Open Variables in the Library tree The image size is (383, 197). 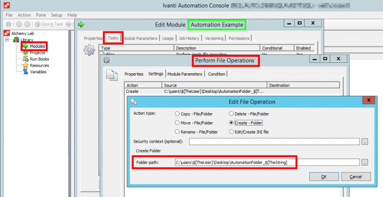[x=38, y=72]
